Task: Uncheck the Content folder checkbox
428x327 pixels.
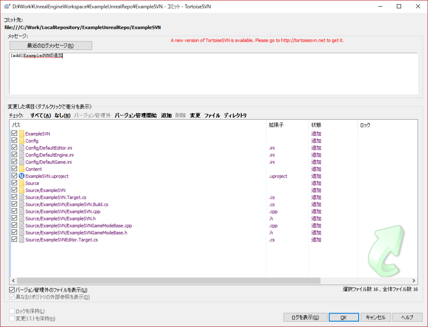Action: point(15,169)
